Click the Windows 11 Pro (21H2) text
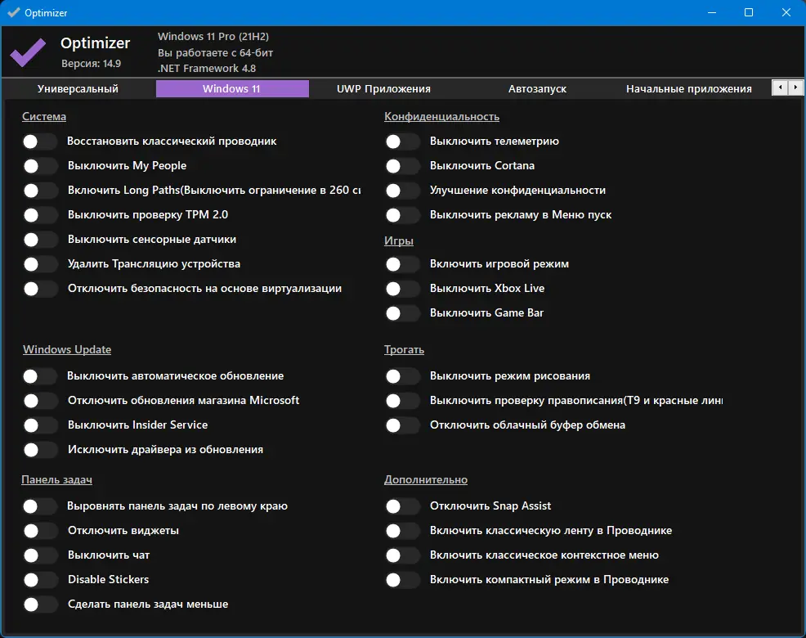806x638 pixels. [213, 37]
